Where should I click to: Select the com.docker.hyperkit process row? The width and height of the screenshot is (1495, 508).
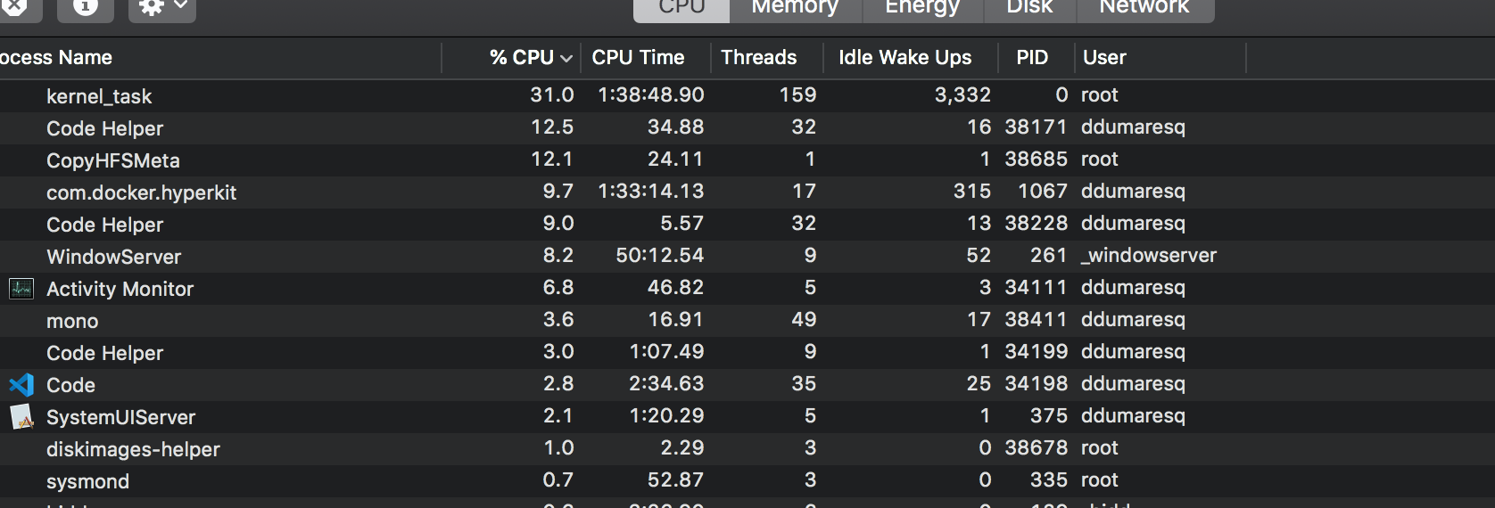coord(747,192)
